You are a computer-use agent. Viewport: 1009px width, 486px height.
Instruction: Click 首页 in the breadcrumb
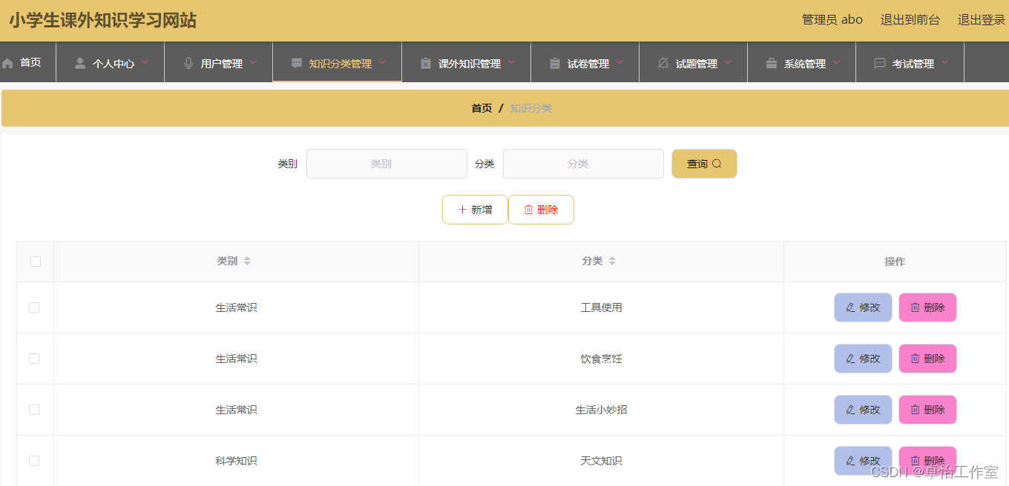482,108
